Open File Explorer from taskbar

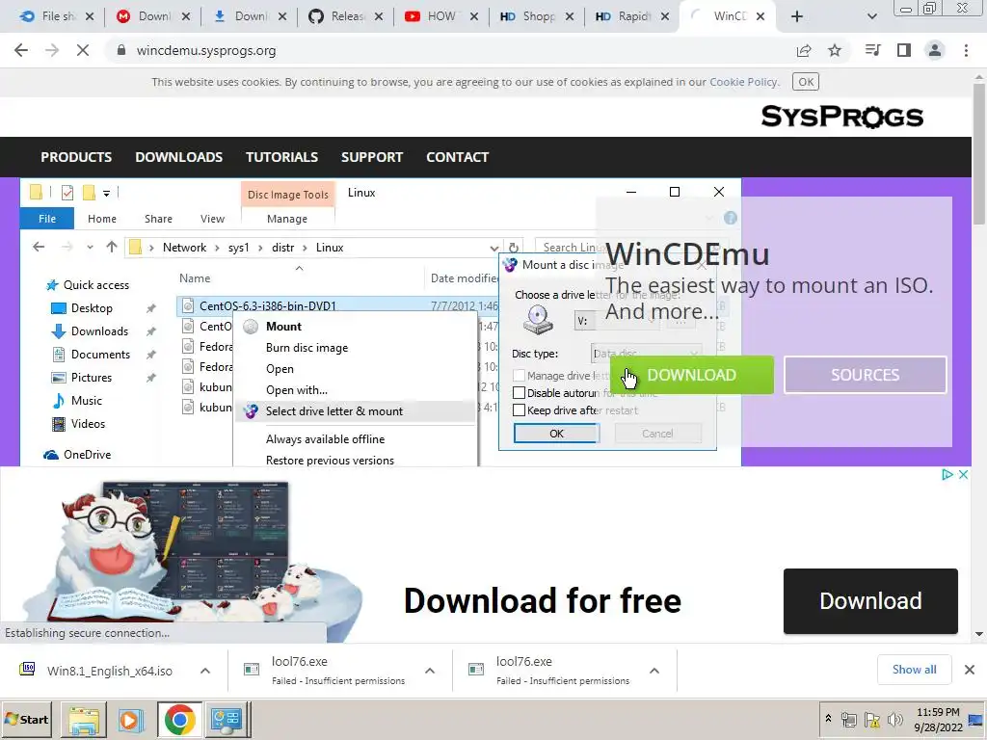(x=84, y=720)
